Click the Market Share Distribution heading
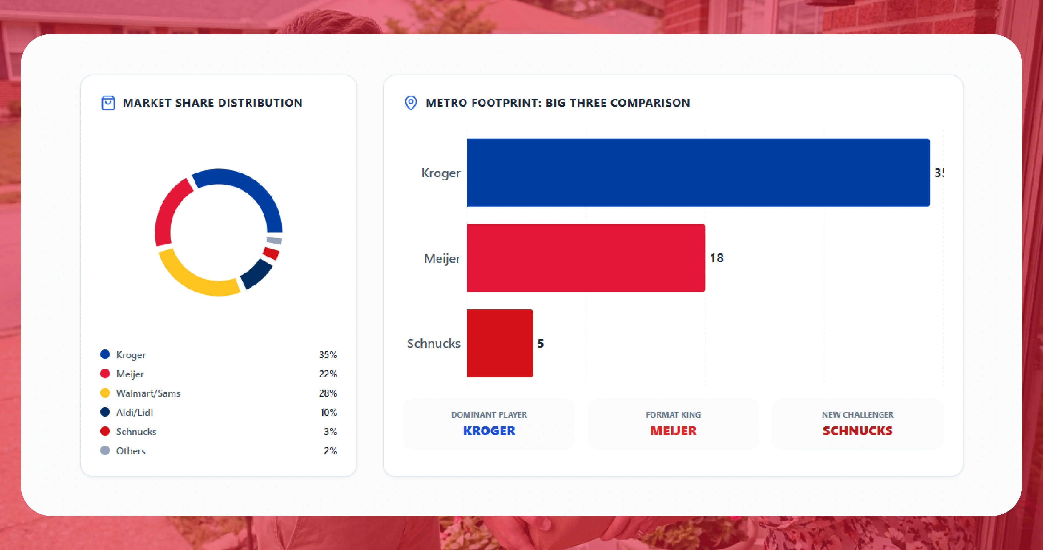Screen dimensions: 1043x550 (212, 103)
